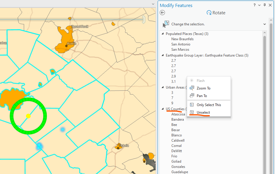This screenshot has height=174, width=275.
Task: Click the Unselect icon
Action: [192, 112]
